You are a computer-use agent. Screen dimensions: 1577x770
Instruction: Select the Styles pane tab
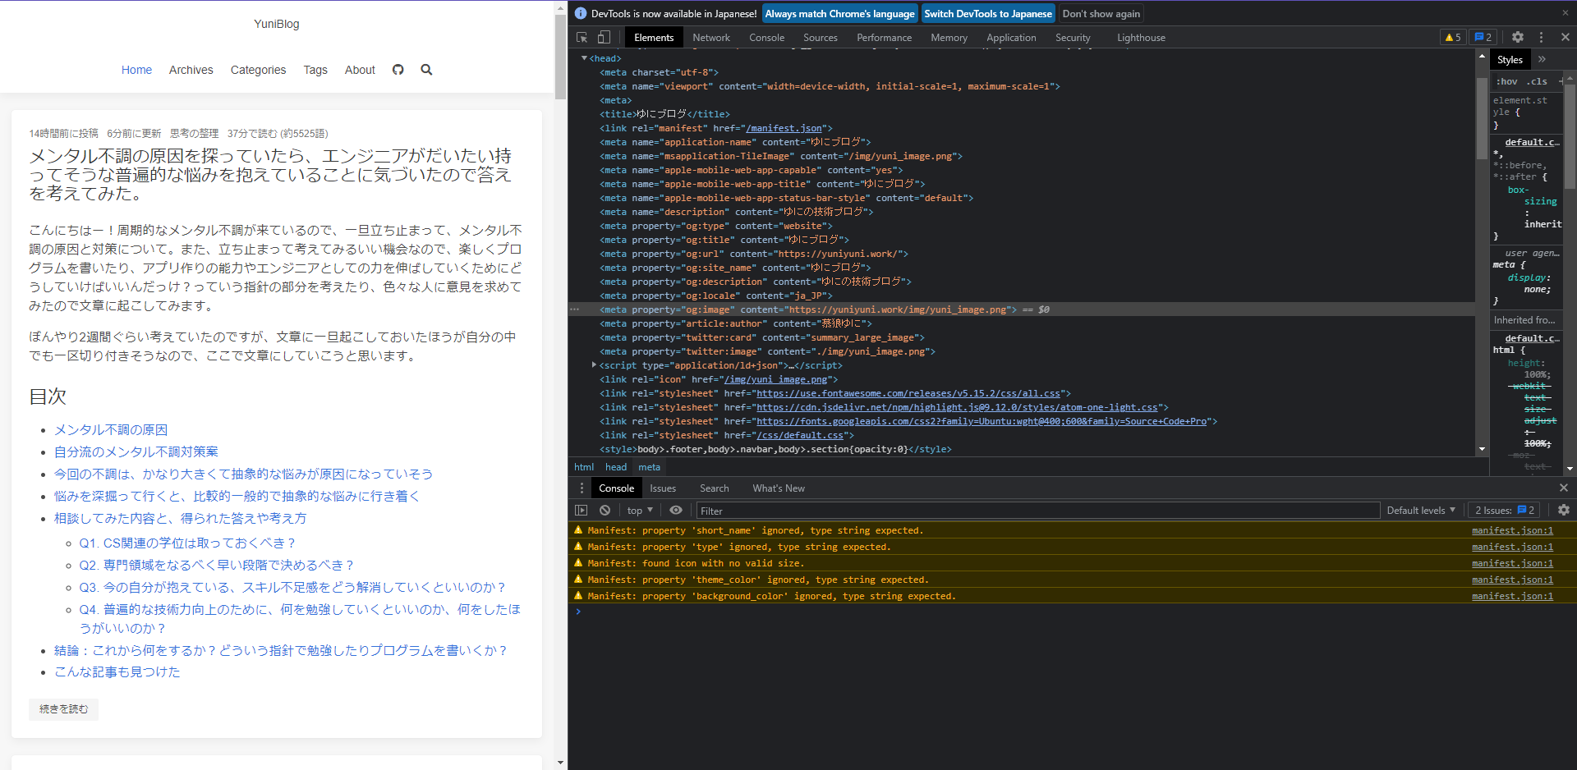[x=1510, y=59]
